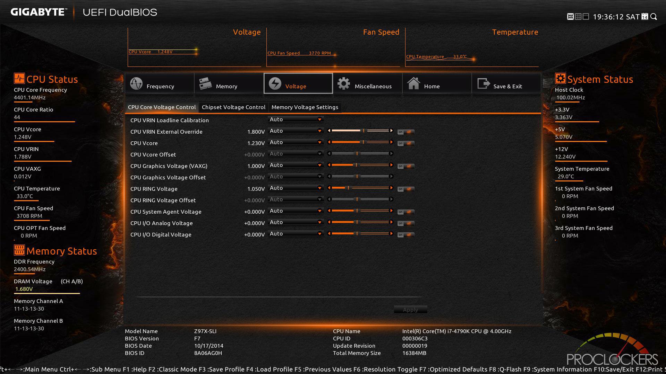Viewport: 666px width, 374px height.
Task: Open the Miscellaneous tab
Action: [x=368, y=83]
